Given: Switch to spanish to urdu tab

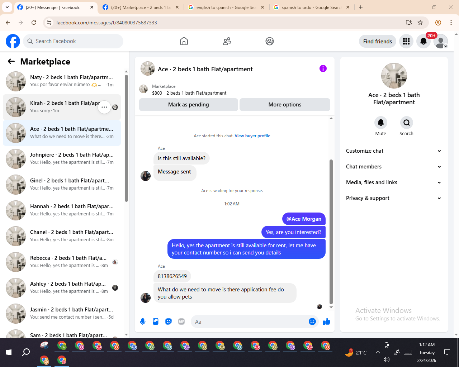Looking at the screenshot, I should pyautogui.click(x=312, y=7).
